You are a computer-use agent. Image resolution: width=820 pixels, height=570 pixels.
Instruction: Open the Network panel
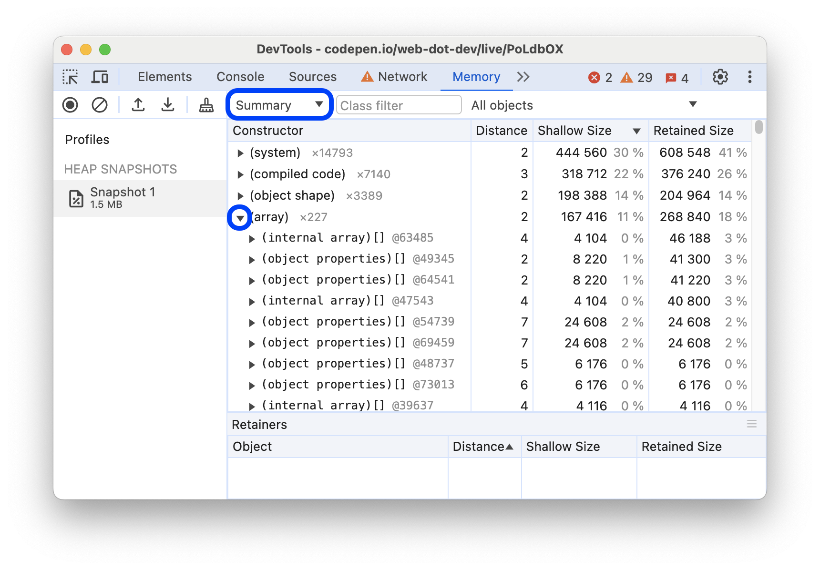pos(402,77)
